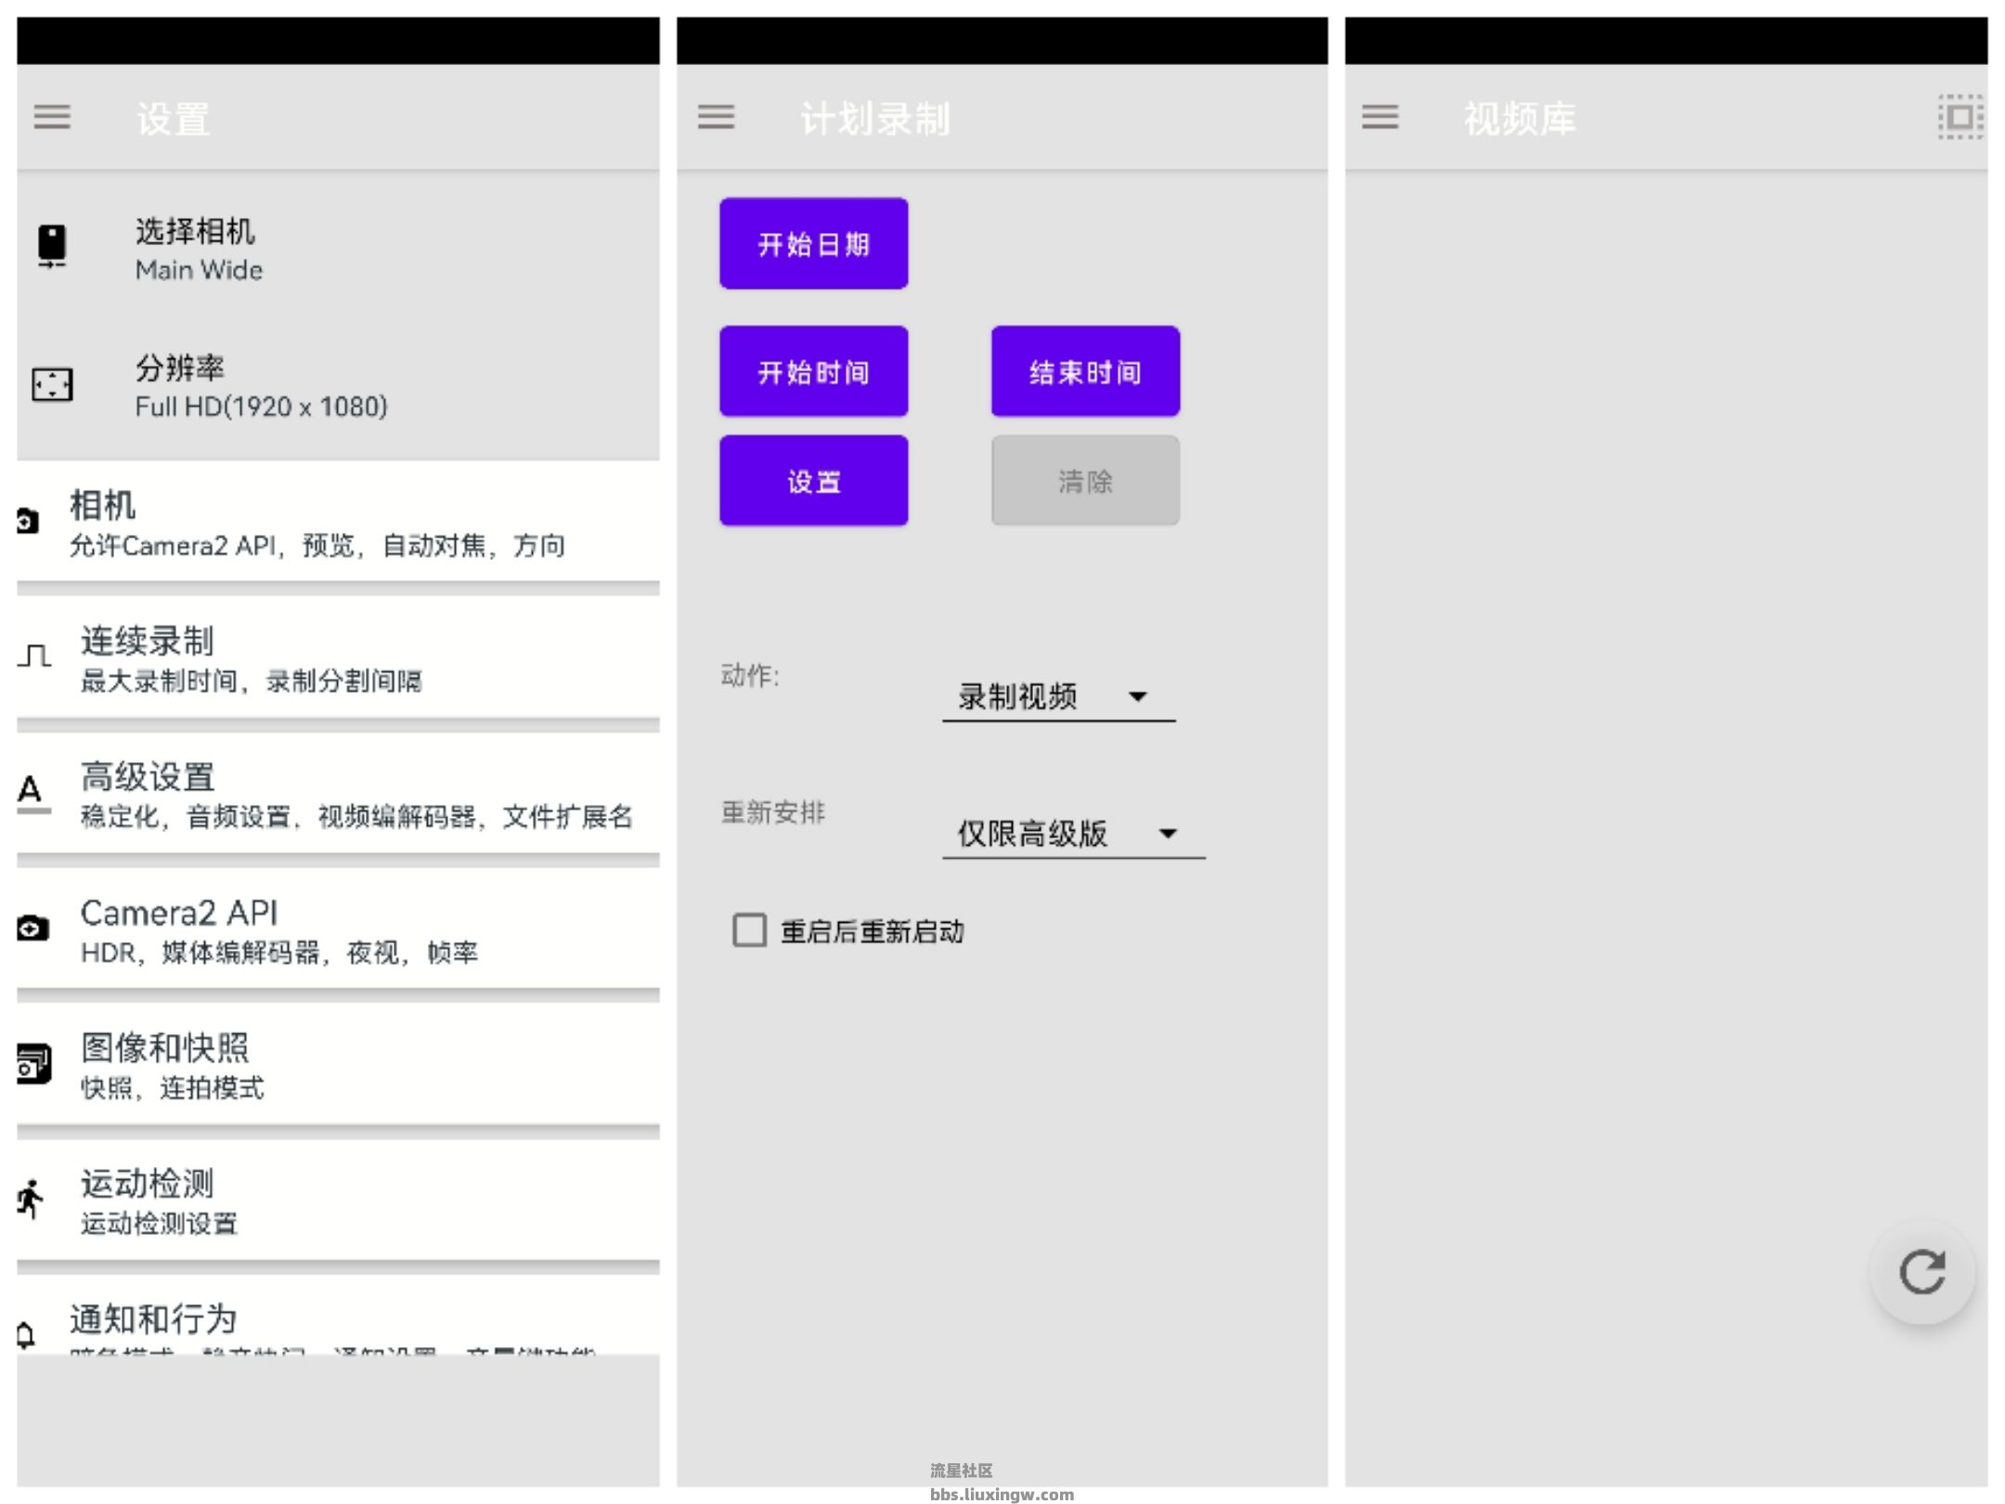
Task: Open the 选择相机 Main Wide setting
Action: (x=338, y=249)
